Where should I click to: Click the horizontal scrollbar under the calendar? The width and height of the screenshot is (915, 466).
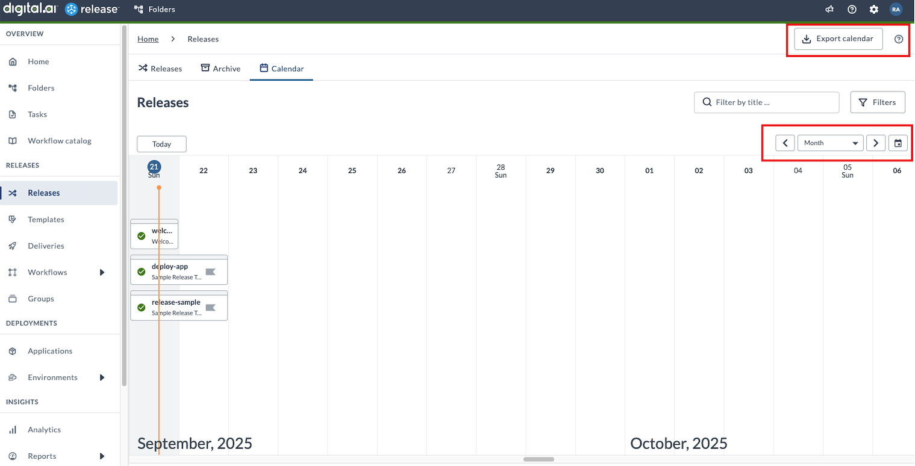click(539, 459)
